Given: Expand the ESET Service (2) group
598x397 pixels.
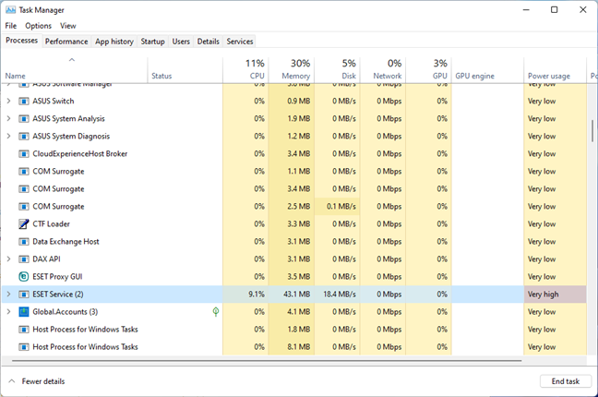Looking at the screenshot, I should click(8, 295).
